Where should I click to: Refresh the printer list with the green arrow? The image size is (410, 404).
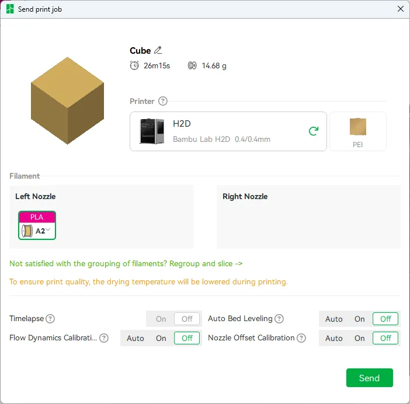(x=314, y=131)
